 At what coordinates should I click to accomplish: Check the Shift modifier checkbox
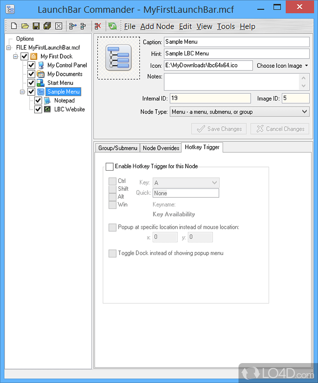[x=112, y=189]
